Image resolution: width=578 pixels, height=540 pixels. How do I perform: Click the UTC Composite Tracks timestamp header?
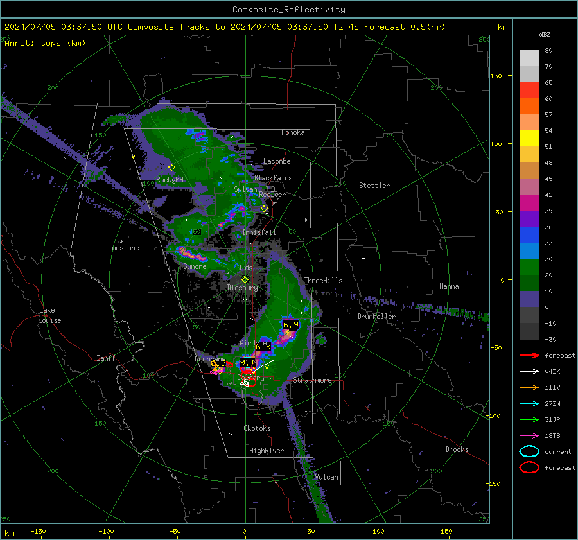coord(225,27)
